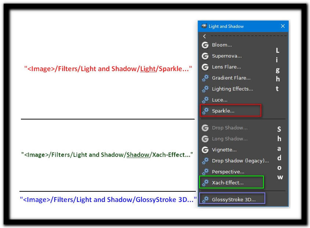Viewport: 310px width, 228px height.
Task: Click the G icon beside Drop Shadow
Action: pyautogui.click(x=205, y=128)
